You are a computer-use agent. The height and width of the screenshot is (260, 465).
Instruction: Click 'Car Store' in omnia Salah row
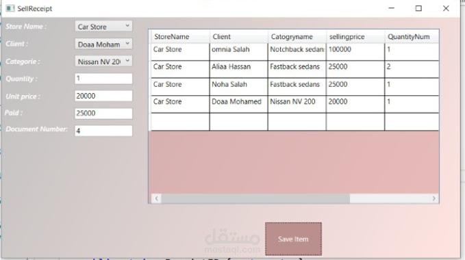pos(180,52)
